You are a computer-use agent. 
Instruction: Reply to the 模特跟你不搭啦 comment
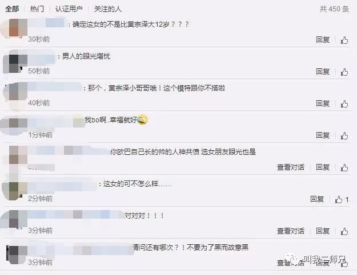(x=323, y=104)
